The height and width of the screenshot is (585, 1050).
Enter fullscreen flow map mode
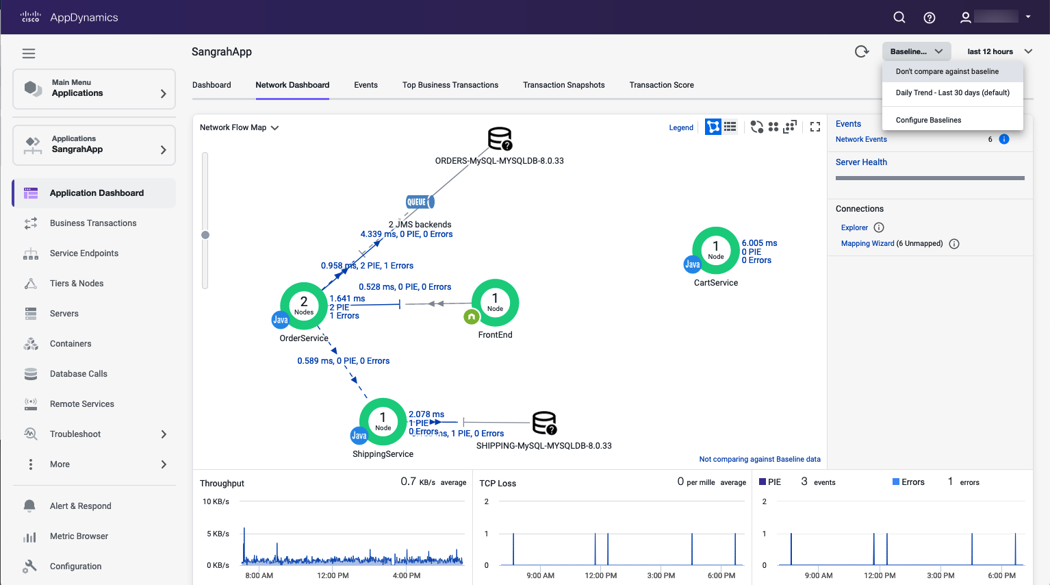pyautogui.click(x=815, y=127)
